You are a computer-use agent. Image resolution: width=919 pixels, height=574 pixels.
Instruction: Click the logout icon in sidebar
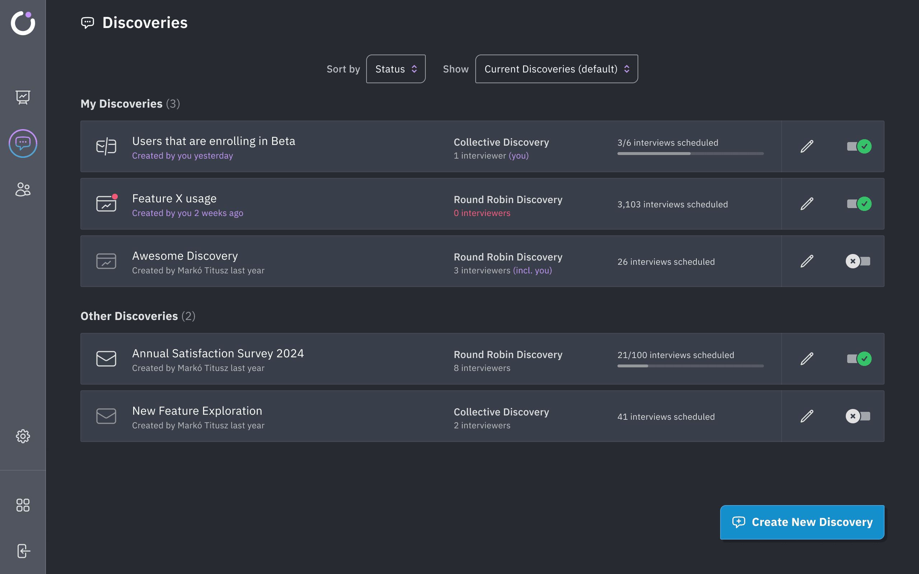[23, 551]
